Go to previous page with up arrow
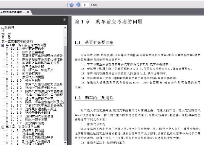204x145 pixels. coord(71,5)
